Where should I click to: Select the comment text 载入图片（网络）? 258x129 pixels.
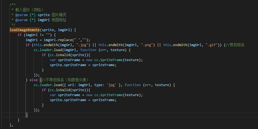(x=29, y=10)
